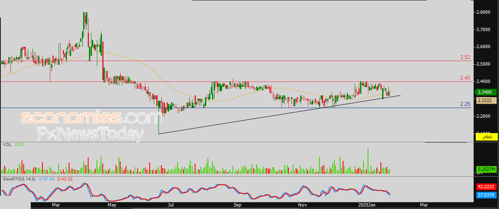This screenshot has height=209, width=499.
Task: Click the 2.25 support level label
Action: (x=465, y=104)
